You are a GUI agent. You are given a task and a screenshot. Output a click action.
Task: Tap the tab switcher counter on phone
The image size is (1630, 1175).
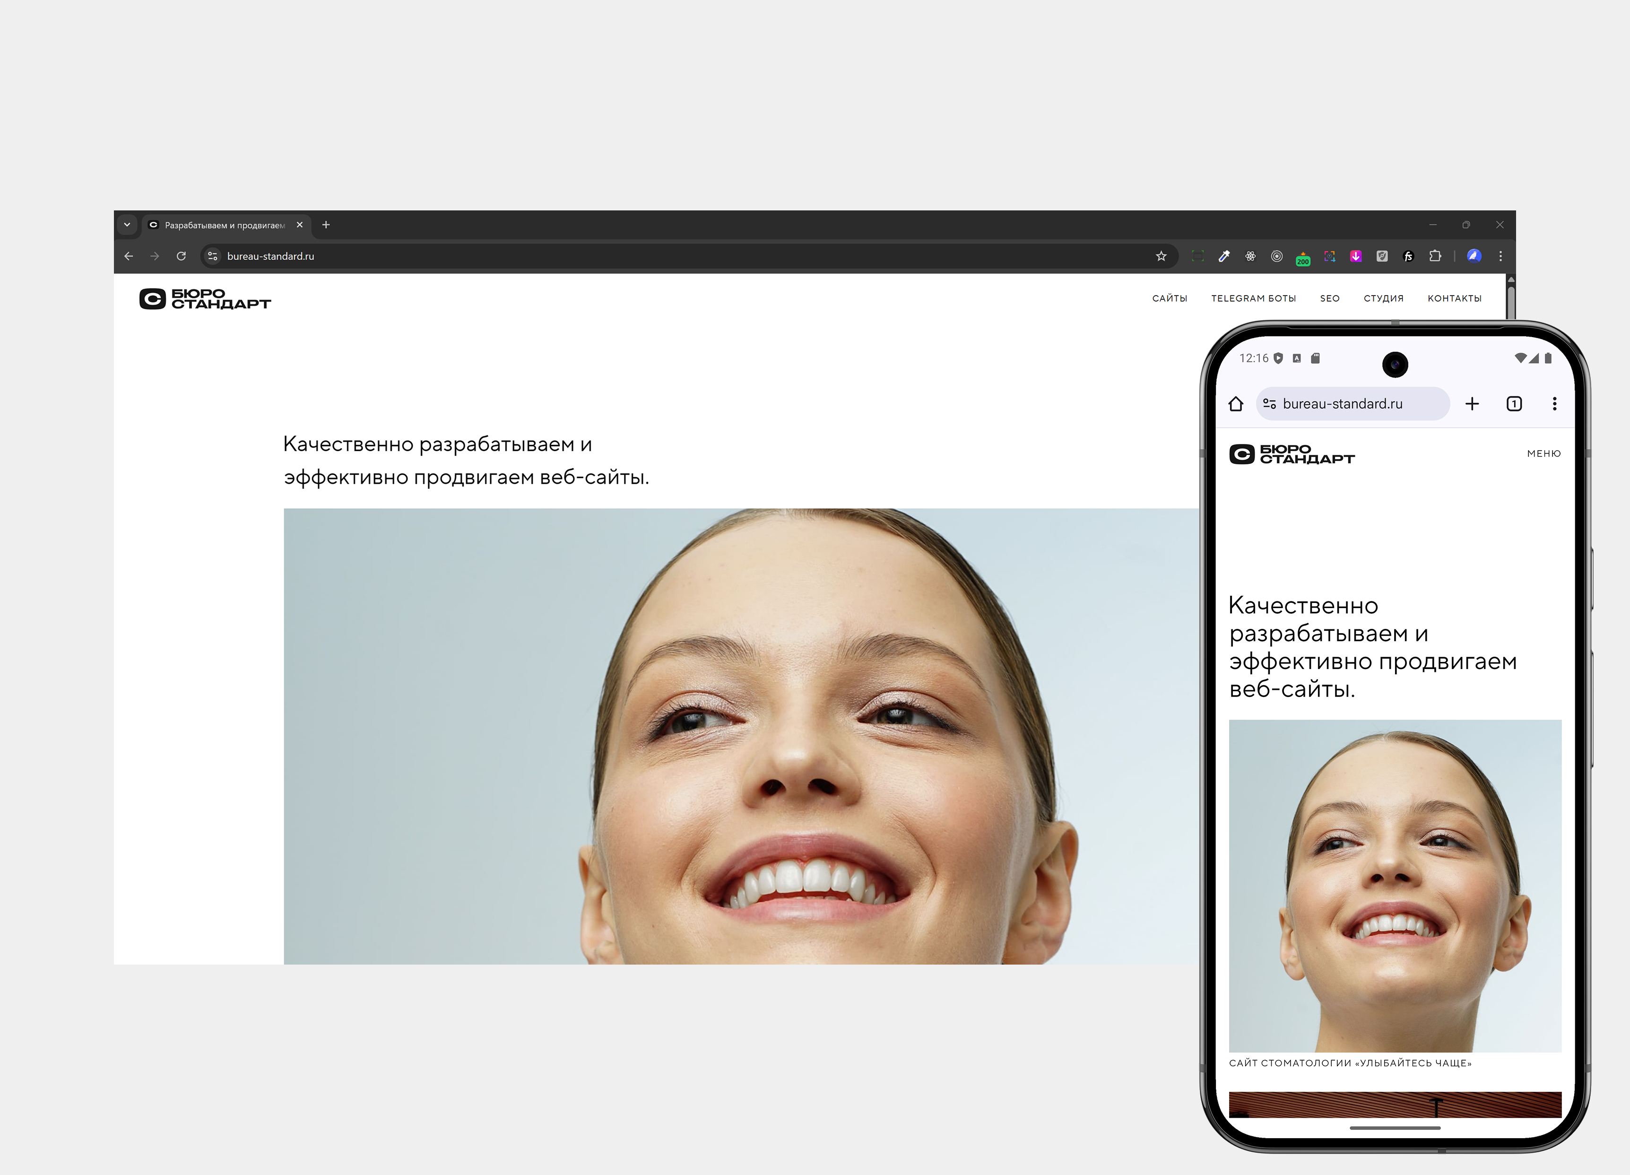(1514, 404)
